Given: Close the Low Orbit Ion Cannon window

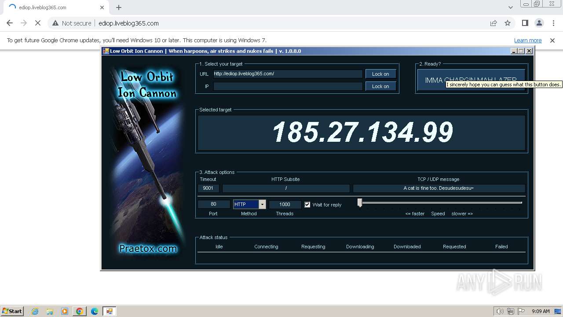Looking at the screenshot, I should point(529,51).
